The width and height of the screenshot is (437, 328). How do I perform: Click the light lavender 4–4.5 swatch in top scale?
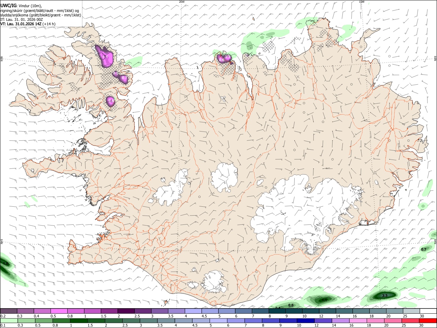click(193, 311)
